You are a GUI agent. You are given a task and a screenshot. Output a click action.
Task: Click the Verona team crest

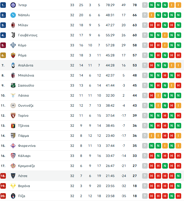(13, 186)
